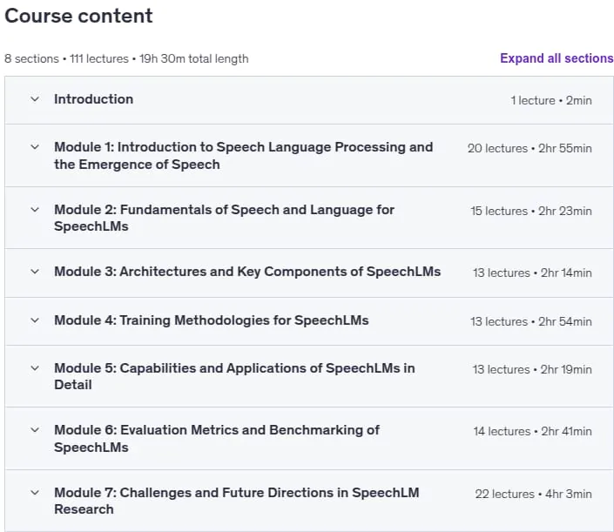This screenshot has width=614, height=532.
Task: Select Module 5: Capabilities and Applications title
Action: [234, 376]
